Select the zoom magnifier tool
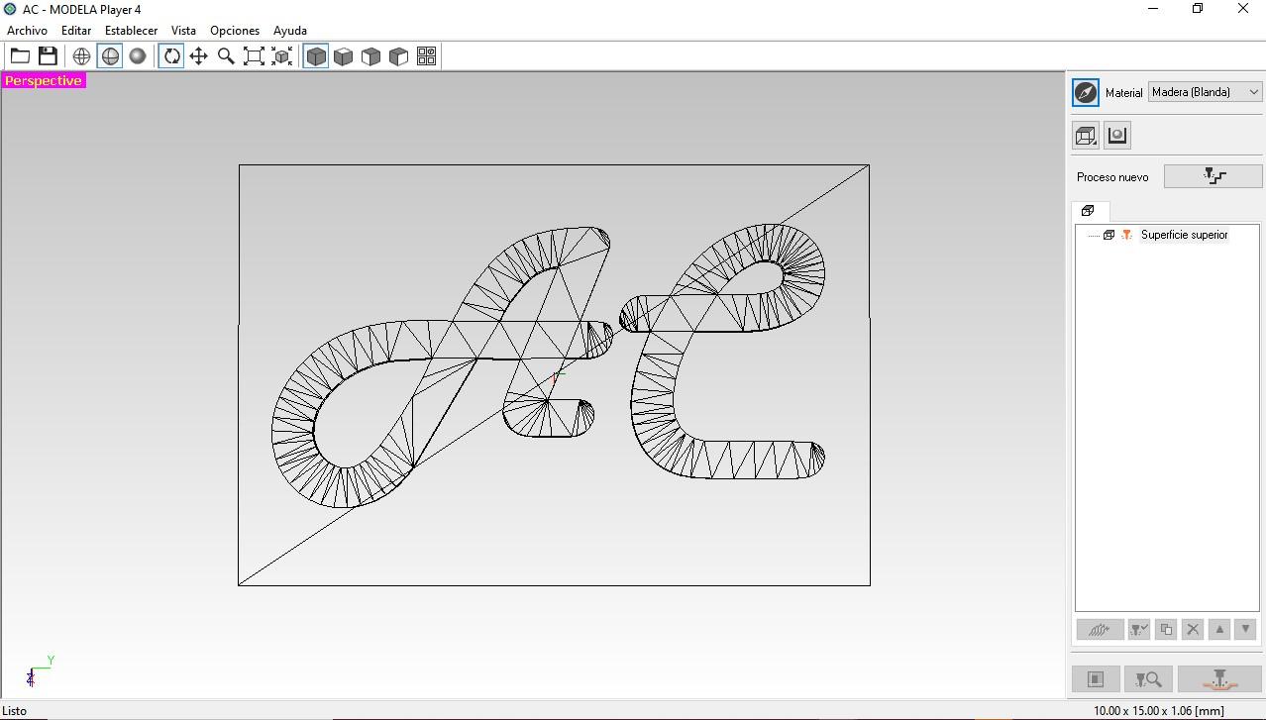Image resolution: width=1266 pixels, height=720 pixels. pos(227,56)
